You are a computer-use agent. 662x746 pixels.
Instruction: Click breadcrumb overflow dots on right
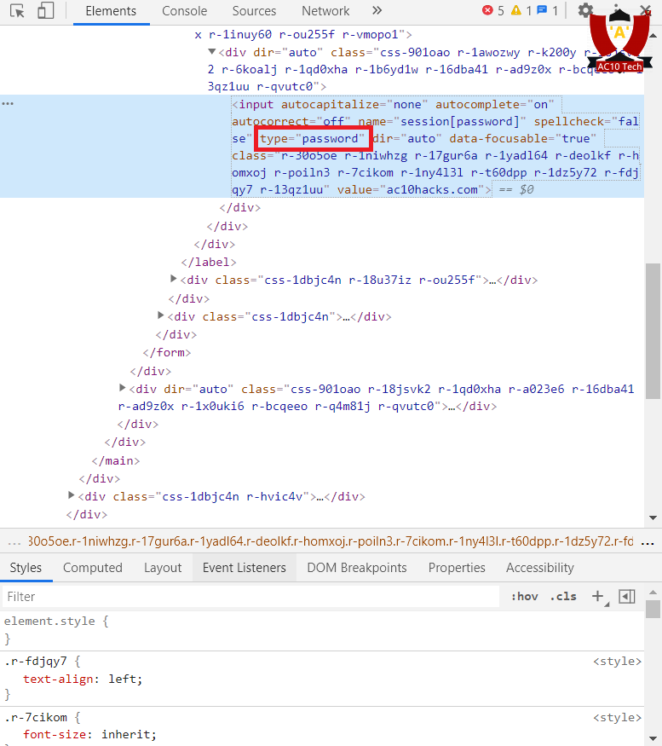tap(648, 543)
